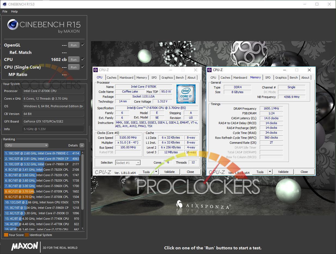The height and width of the screenshot is (254, 336).
Task: Run the CPU (Single Core) benchmark
Action: tap(74, 67)
